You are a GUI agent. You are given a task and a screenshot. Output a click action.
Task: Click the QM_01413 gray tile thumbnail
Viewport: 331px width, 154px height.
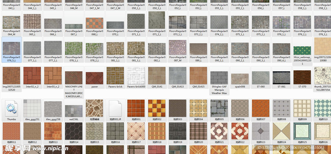click(x=177, y=76)
